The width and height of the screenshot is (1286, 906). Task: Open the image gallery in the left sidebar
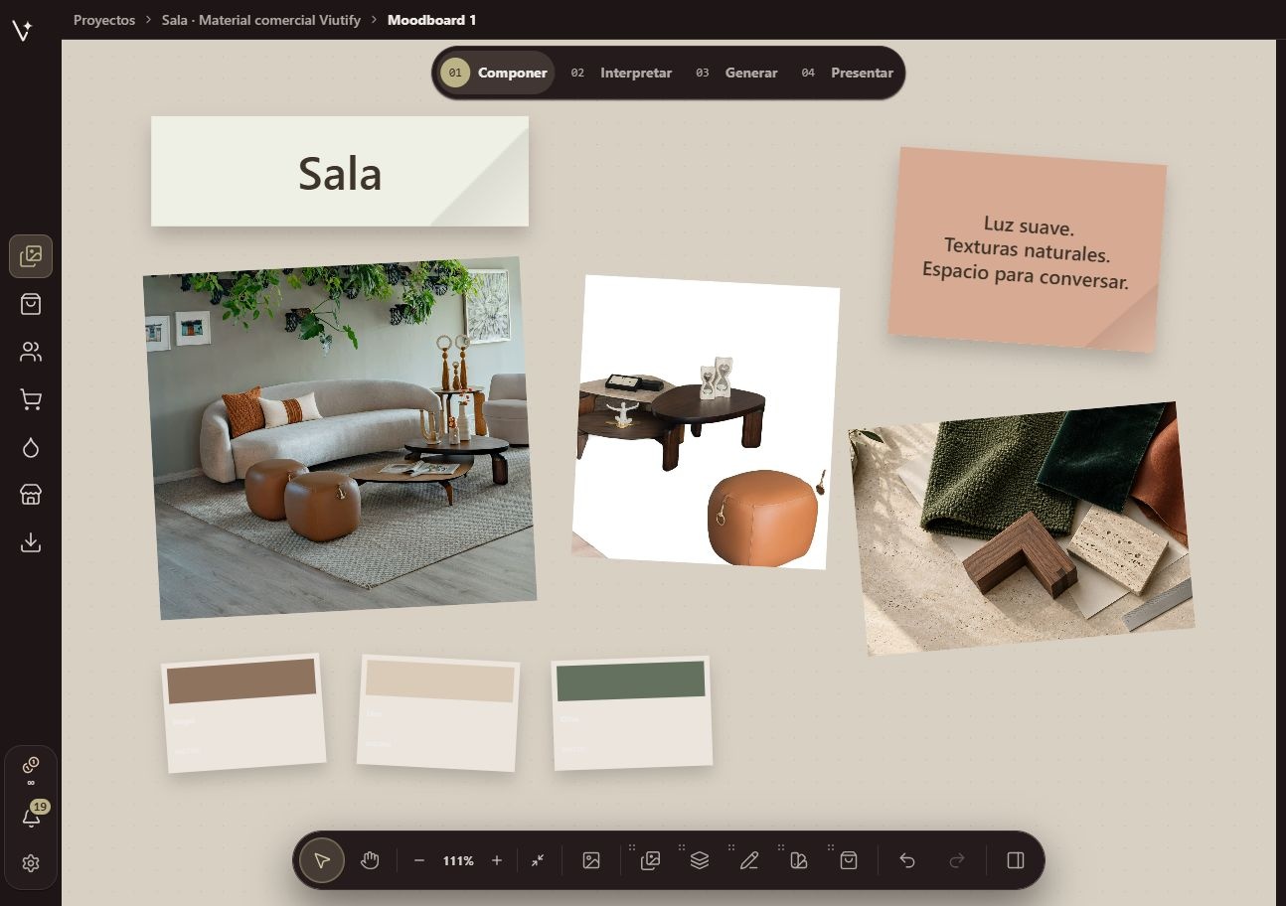31,256
